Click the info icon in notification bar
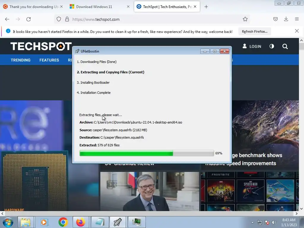 point(8,31)
